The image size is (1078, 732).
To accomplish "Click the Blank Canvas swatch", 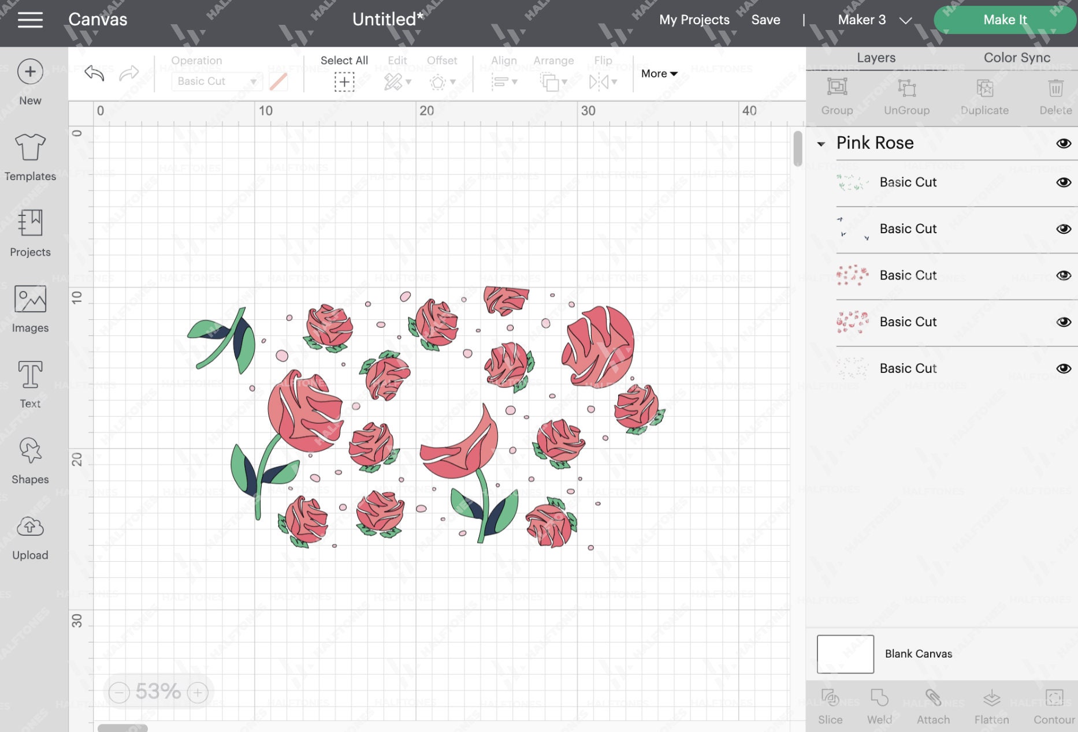I will [845, 654].
